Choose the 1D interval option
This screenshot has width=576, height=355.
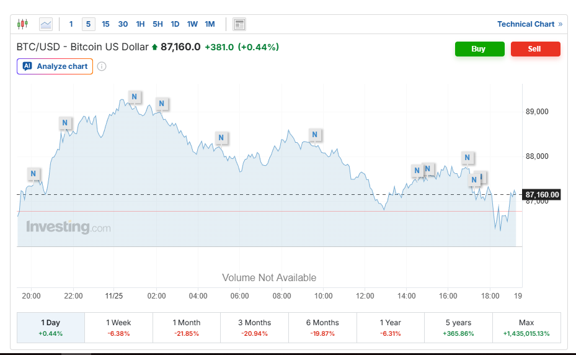[x=175, y=24]
